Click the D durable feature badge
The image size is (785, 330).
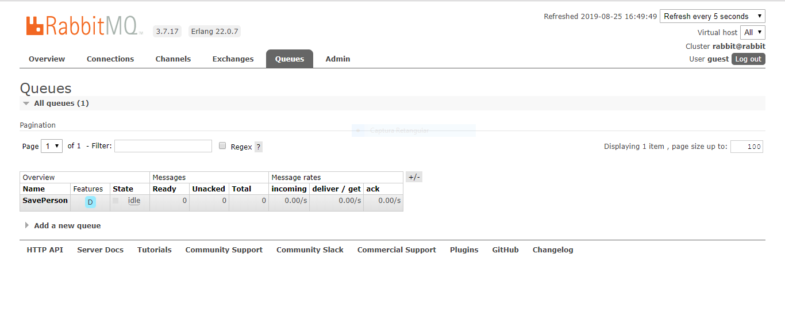pos(90,202)
